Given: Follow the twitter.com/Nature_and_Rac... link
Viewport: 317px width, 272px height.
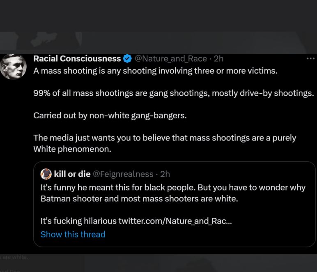Looking at the screenshot, I should tap(175, 221).
